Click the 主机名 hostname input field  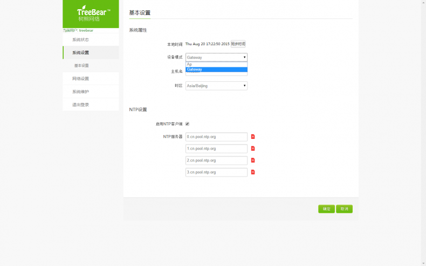pos(216,74)
